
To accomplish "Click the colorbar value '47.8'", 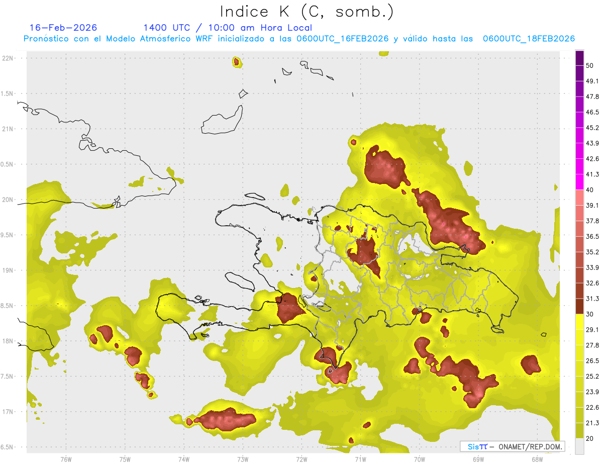I will coord(592,97).
